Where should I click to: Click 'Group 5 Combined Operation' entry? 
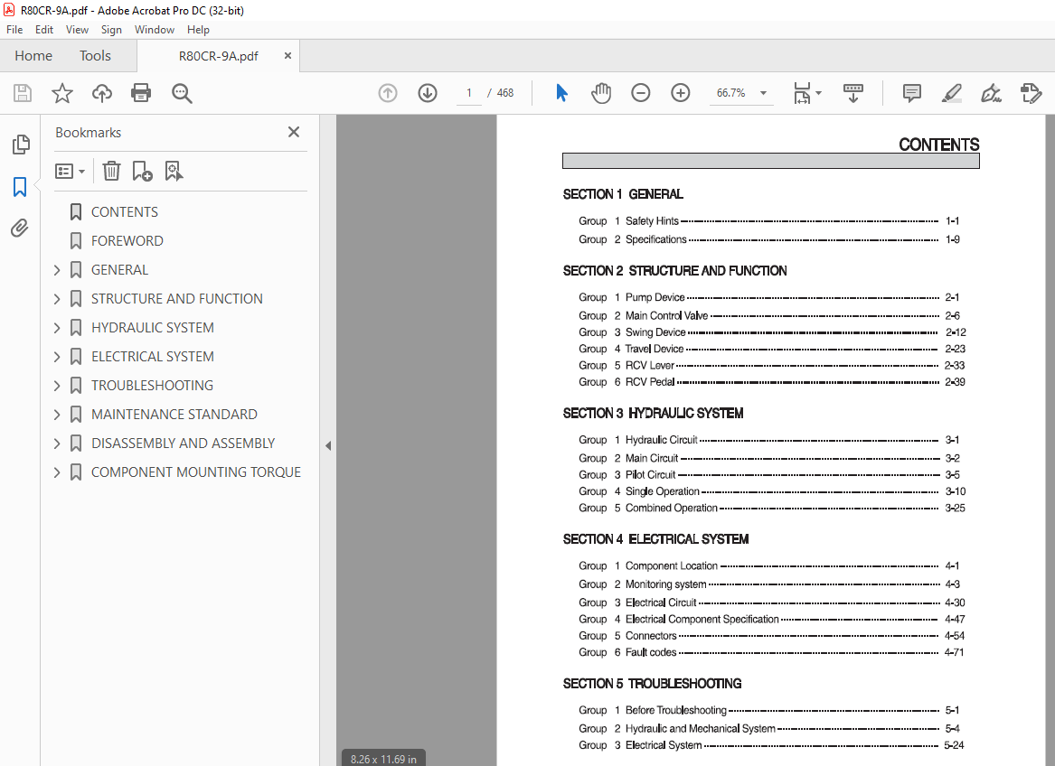click(x=772, y=508)
